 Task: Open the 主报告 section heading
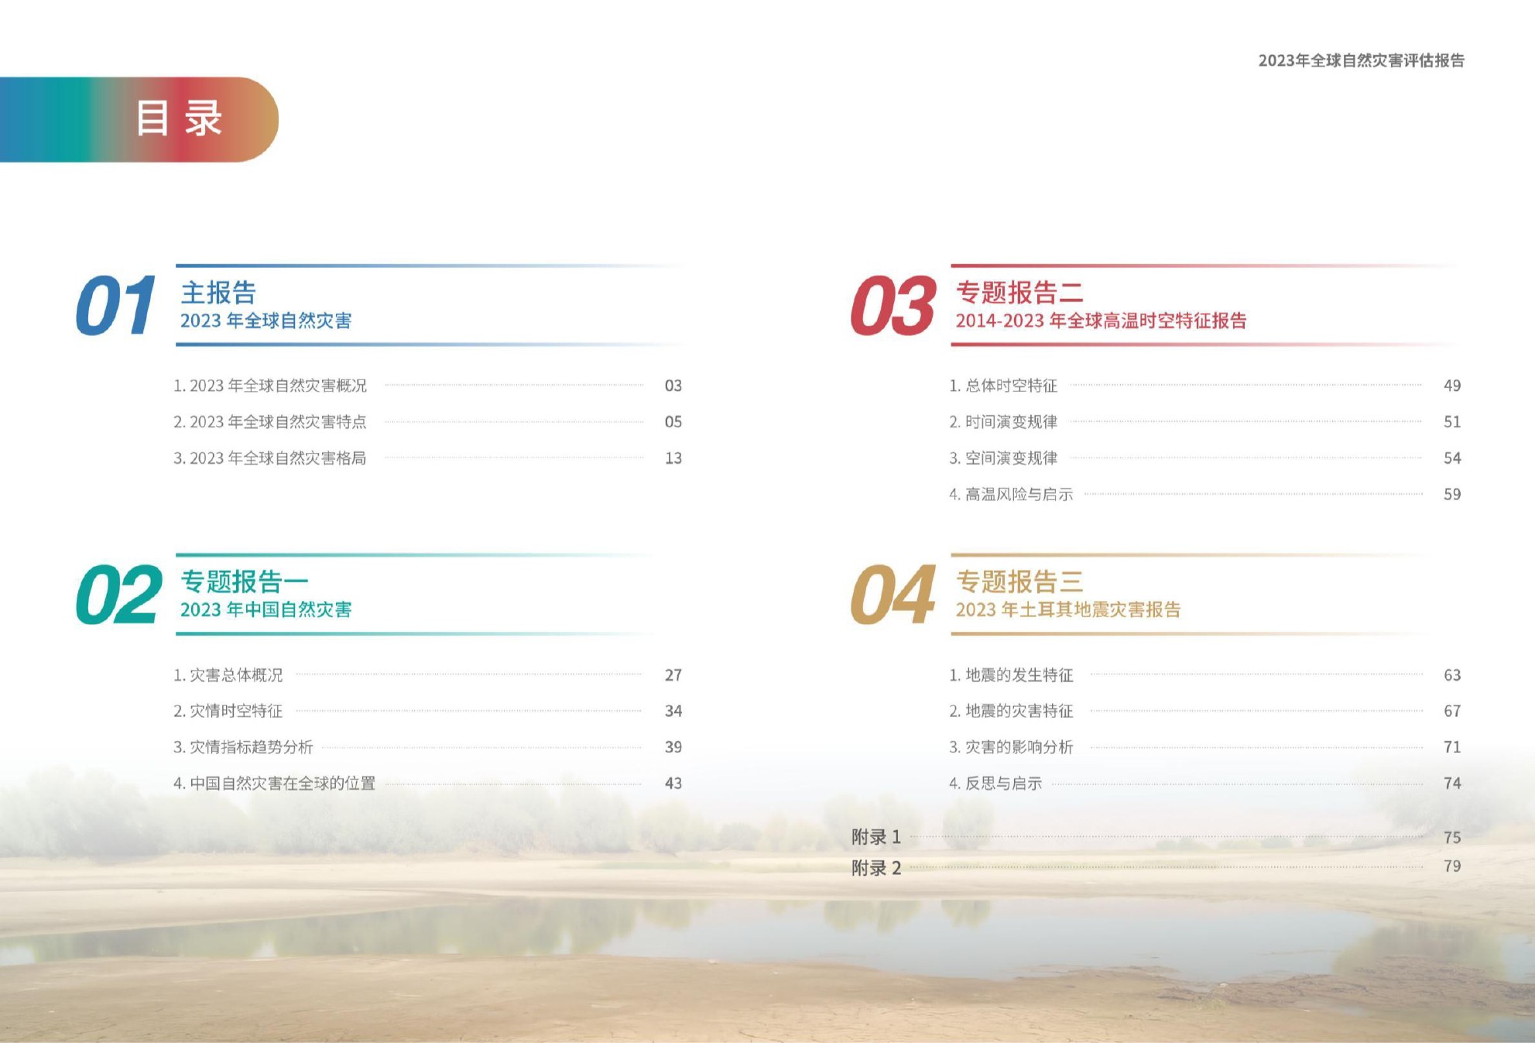(218, 293)
